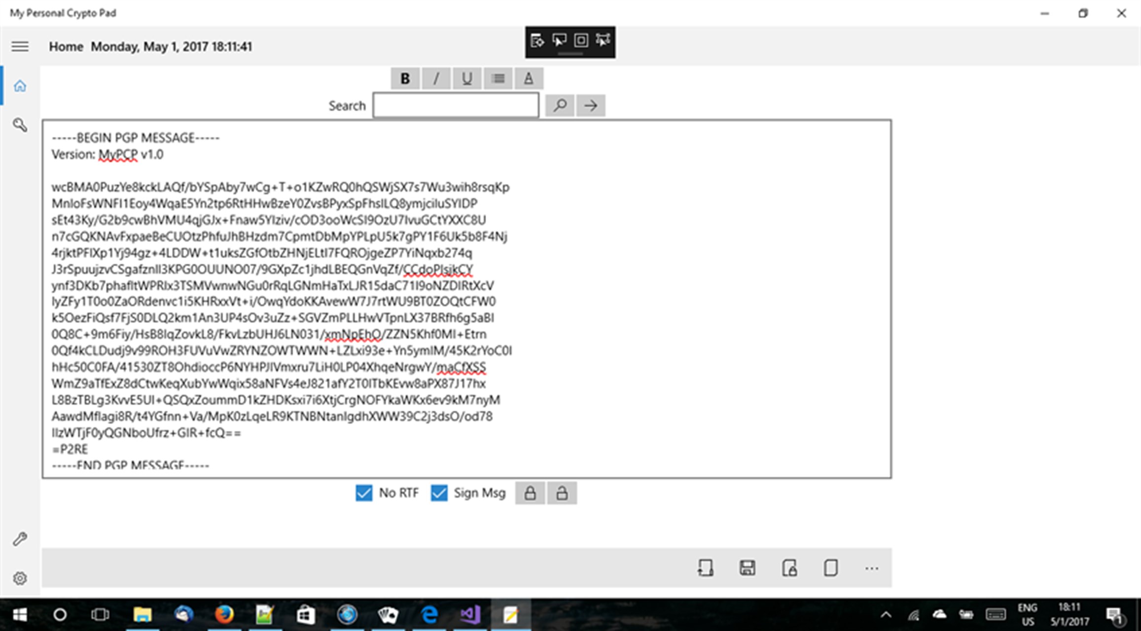
Task: Click the Save icon in the bottom toolbar
Action: [x=748, y=568]
